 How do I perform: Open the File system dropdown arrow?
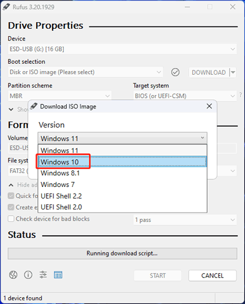pos(233,171)
